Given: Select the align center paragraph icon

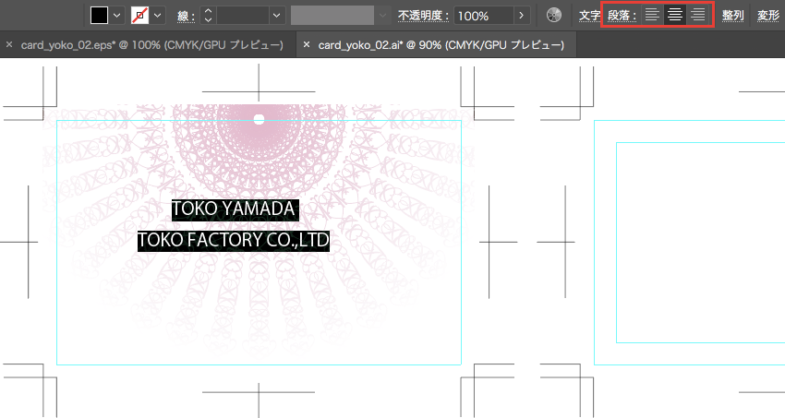Looking at the screenshot, I should (x=676, y=14).
